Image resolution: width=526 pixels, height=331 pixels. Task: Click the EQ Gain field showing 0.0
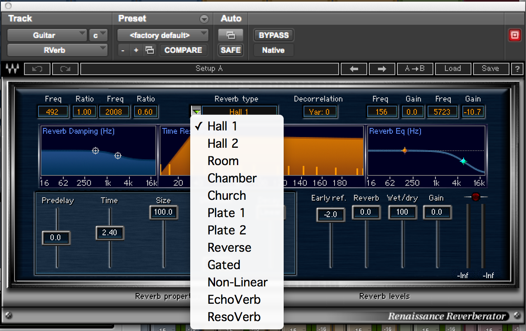click(x=412, y=112)
